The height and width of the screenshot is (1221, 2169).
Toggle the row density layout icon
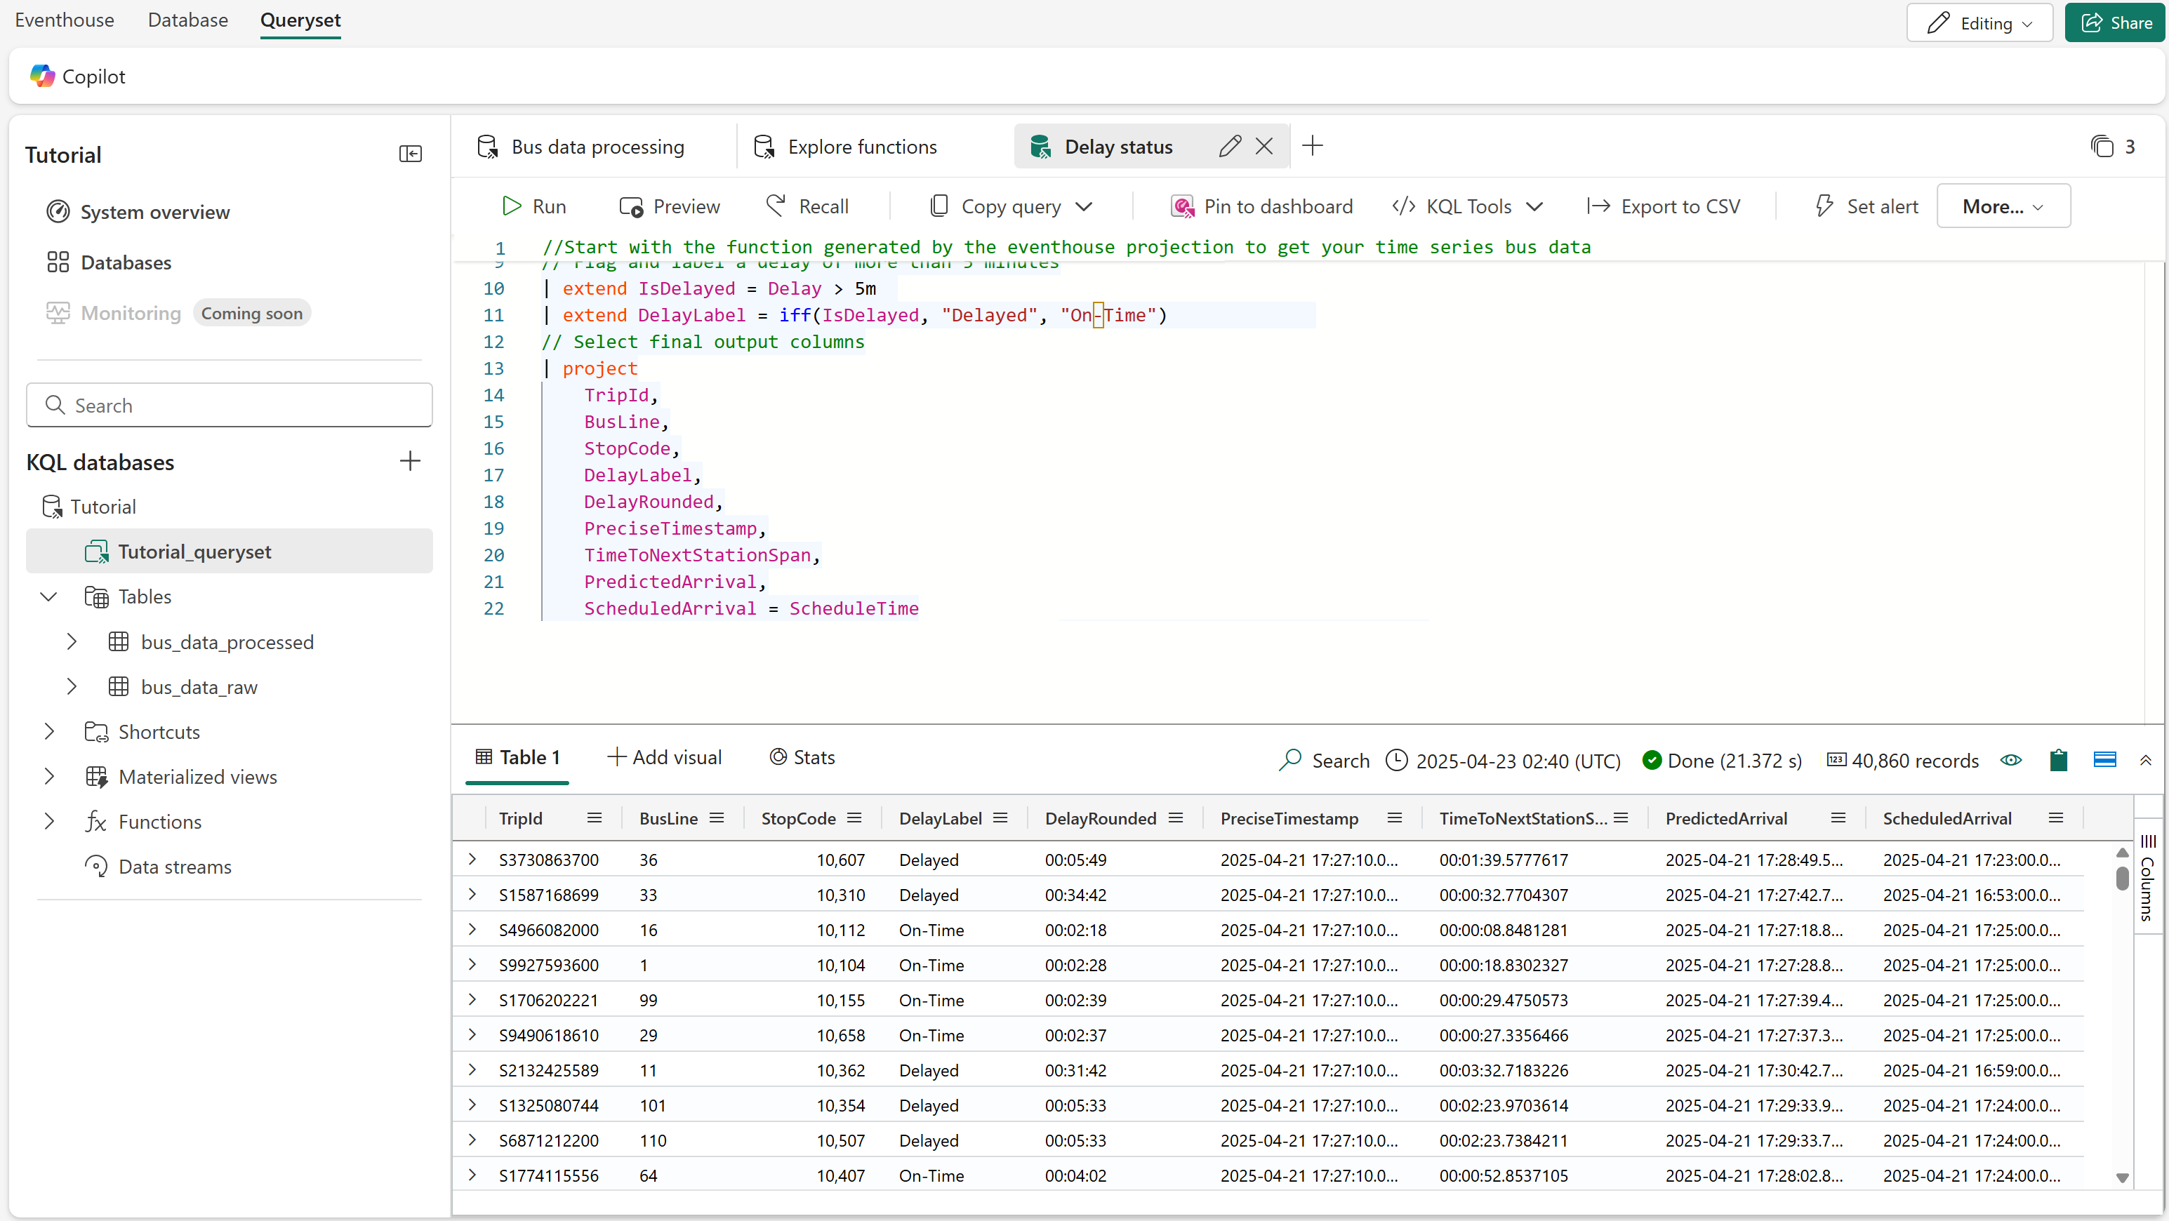pyautogui.click(x=2104, y=760)
